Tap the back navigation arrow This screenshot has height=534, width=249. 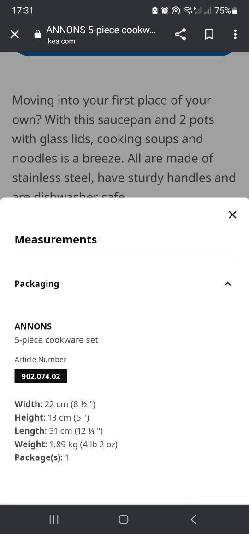(x=194, y=519)
